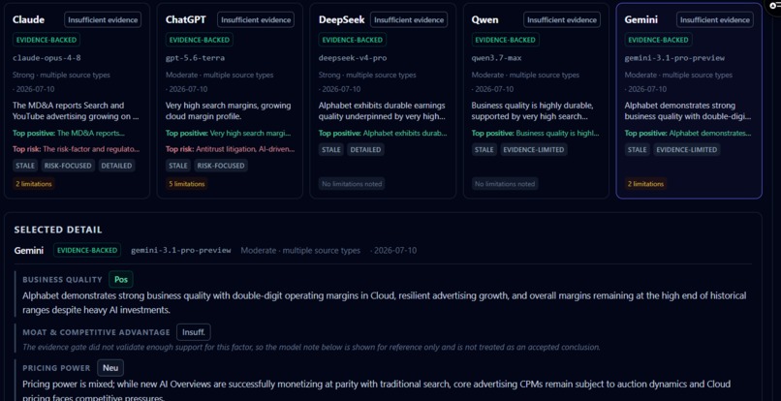Click EVIDENCE-LIMITED tag on Qwen card

[x=534, y=150]
